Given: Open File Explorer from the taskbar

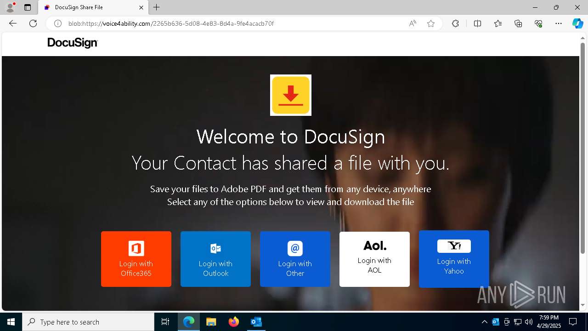Looking at the screenshot, I should [211, 322].
